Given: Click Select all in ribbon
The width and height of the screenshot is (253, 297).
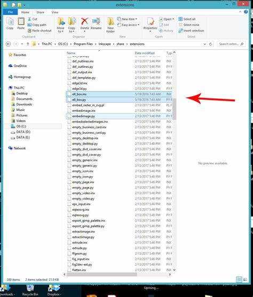Looking at the screenshot, I should click(x=187, y=19).
